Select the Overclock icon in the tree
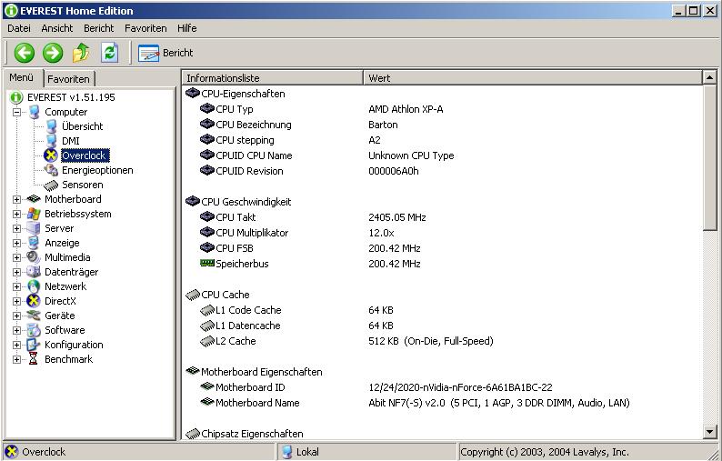 (51, 155)
